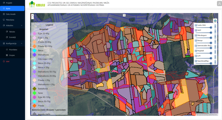Screen dimensions: 222x120
Task: Hide the Nogabali layer via checkbox
Action: coord(196,51)
